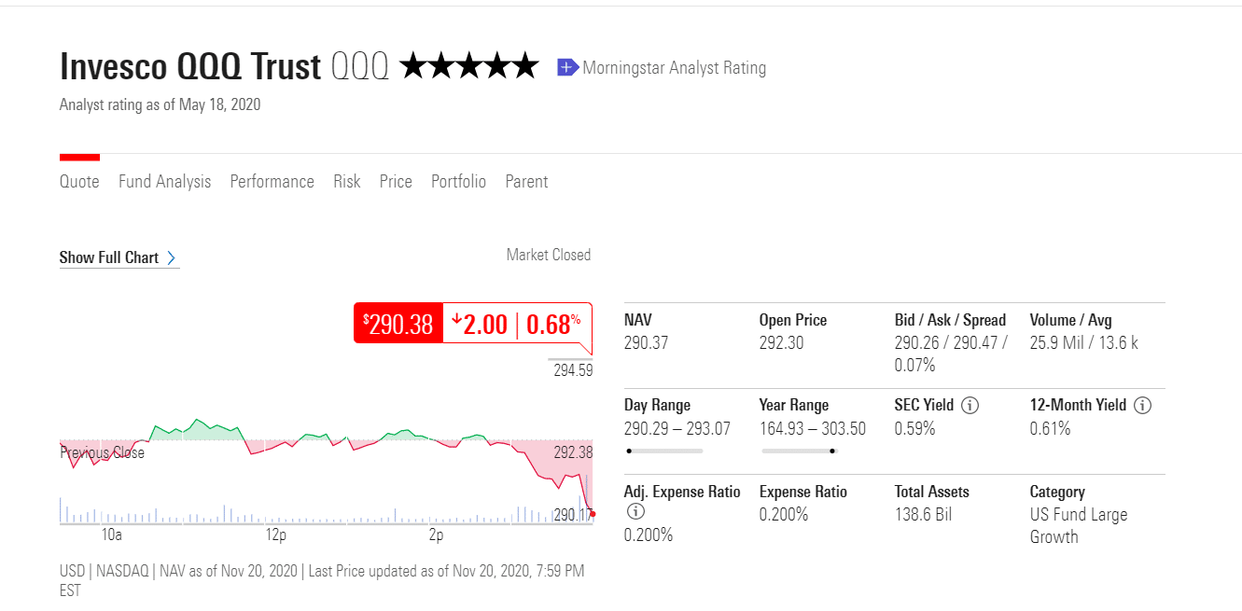The image size is (1242, 611).
Task: Click the Bid / Ask / Spread label
Action: pyautogui.click(x=950, y=320)
